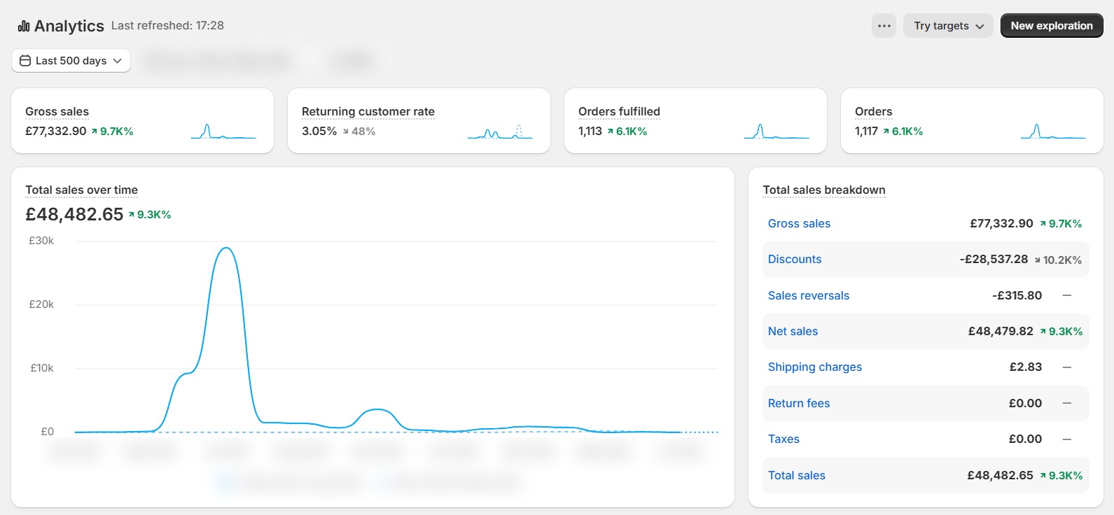Open the Orders card title
Viewport: 1114px width, 515px height.
click(873, 111)
